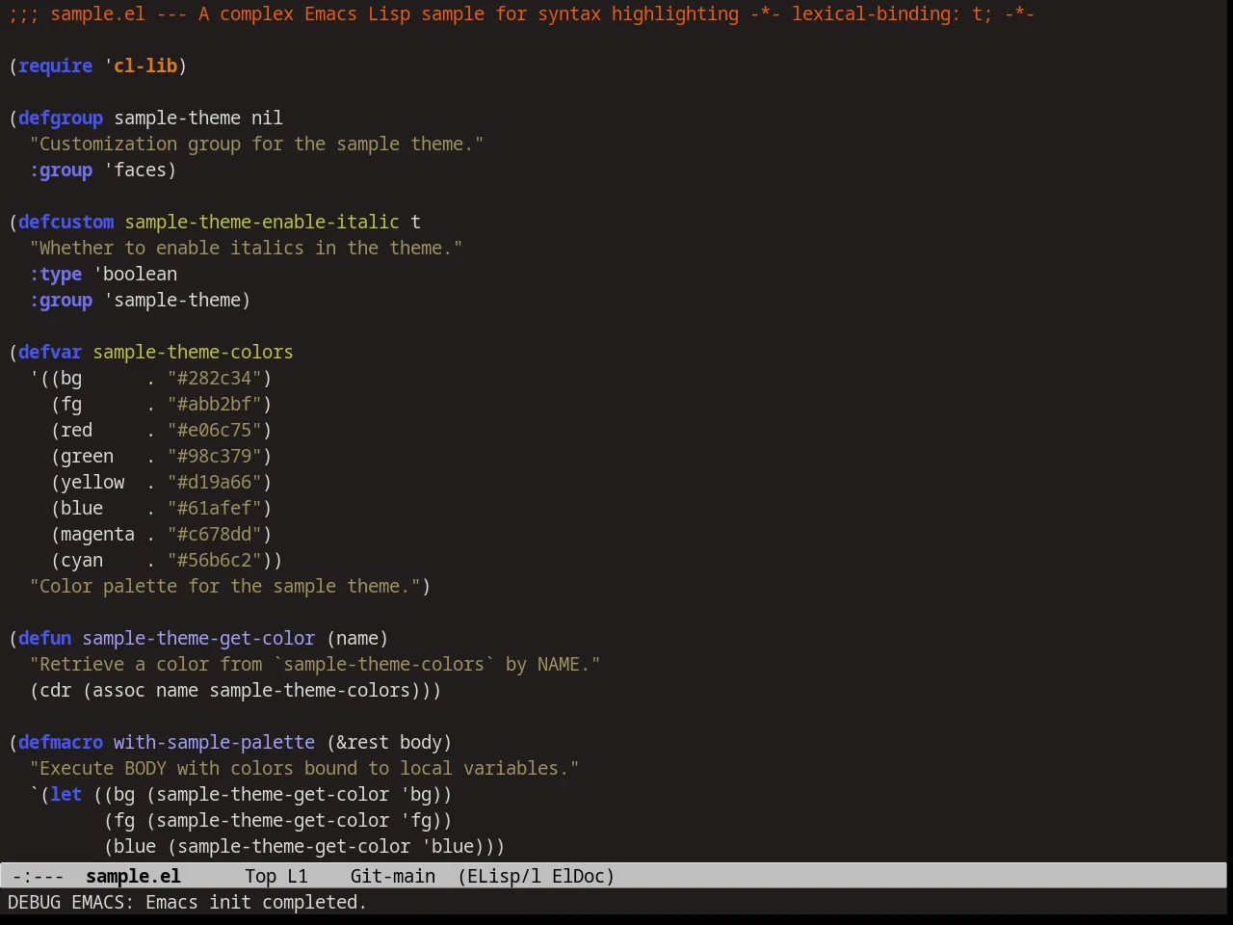This screenshot has width=1233, height=925.
Task: Click the color string "#d19a66"
Action: pos(215,482)
